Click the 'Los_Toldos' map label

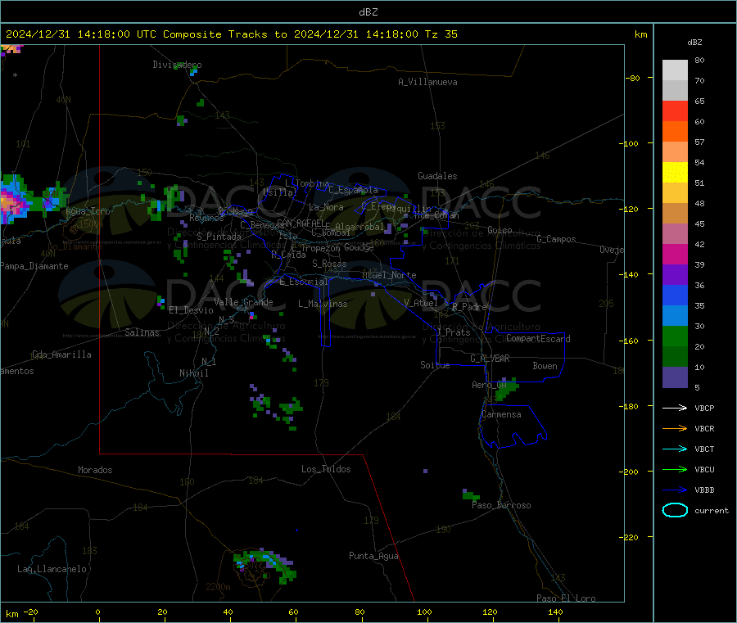pos(326,469)
